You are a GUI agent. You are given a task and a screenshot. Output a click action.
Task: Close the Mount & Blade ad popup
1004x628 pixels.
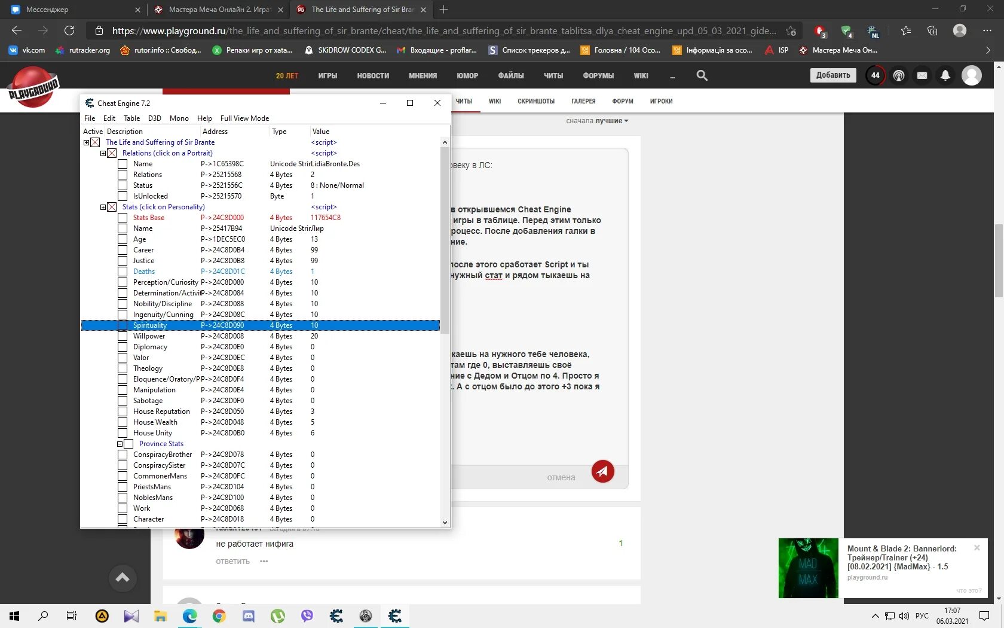pos(977,548)
